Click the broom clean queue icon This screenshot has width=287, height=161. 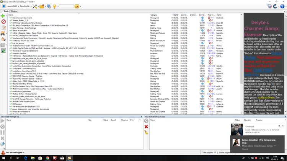click(146, 132)
